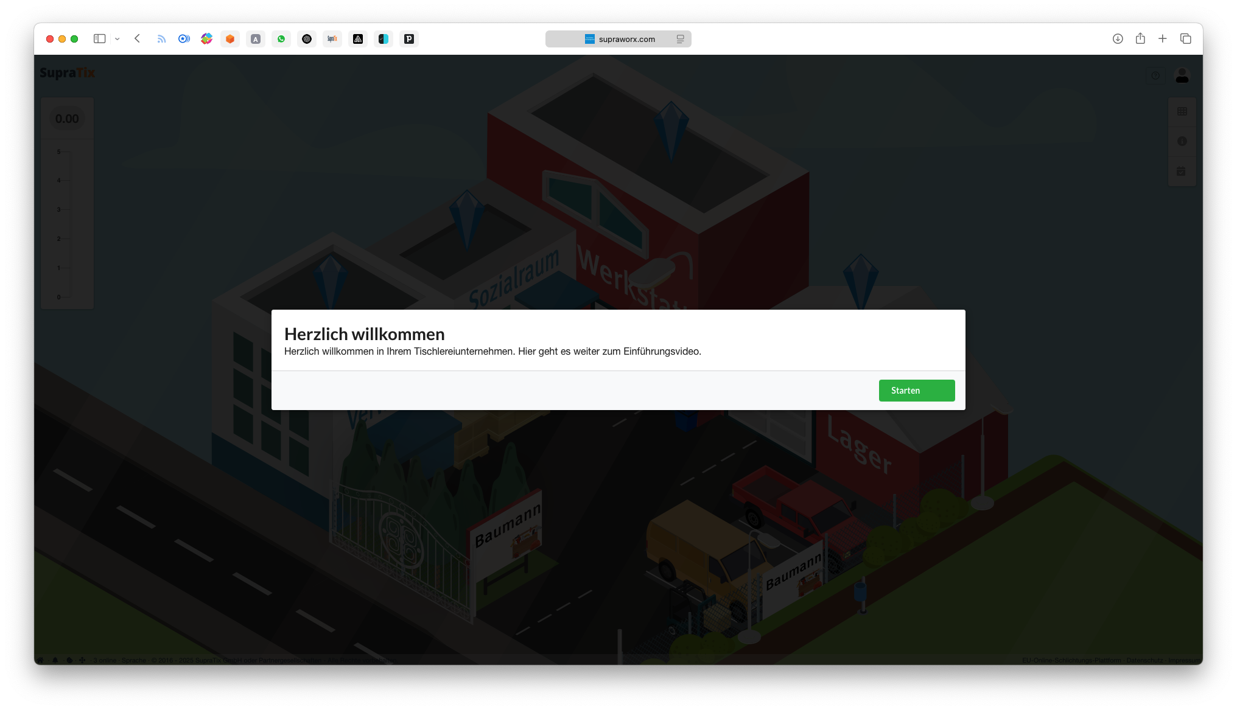Click the green Starten button
This screenshot has height=710, width=1237.
[916, 391]
